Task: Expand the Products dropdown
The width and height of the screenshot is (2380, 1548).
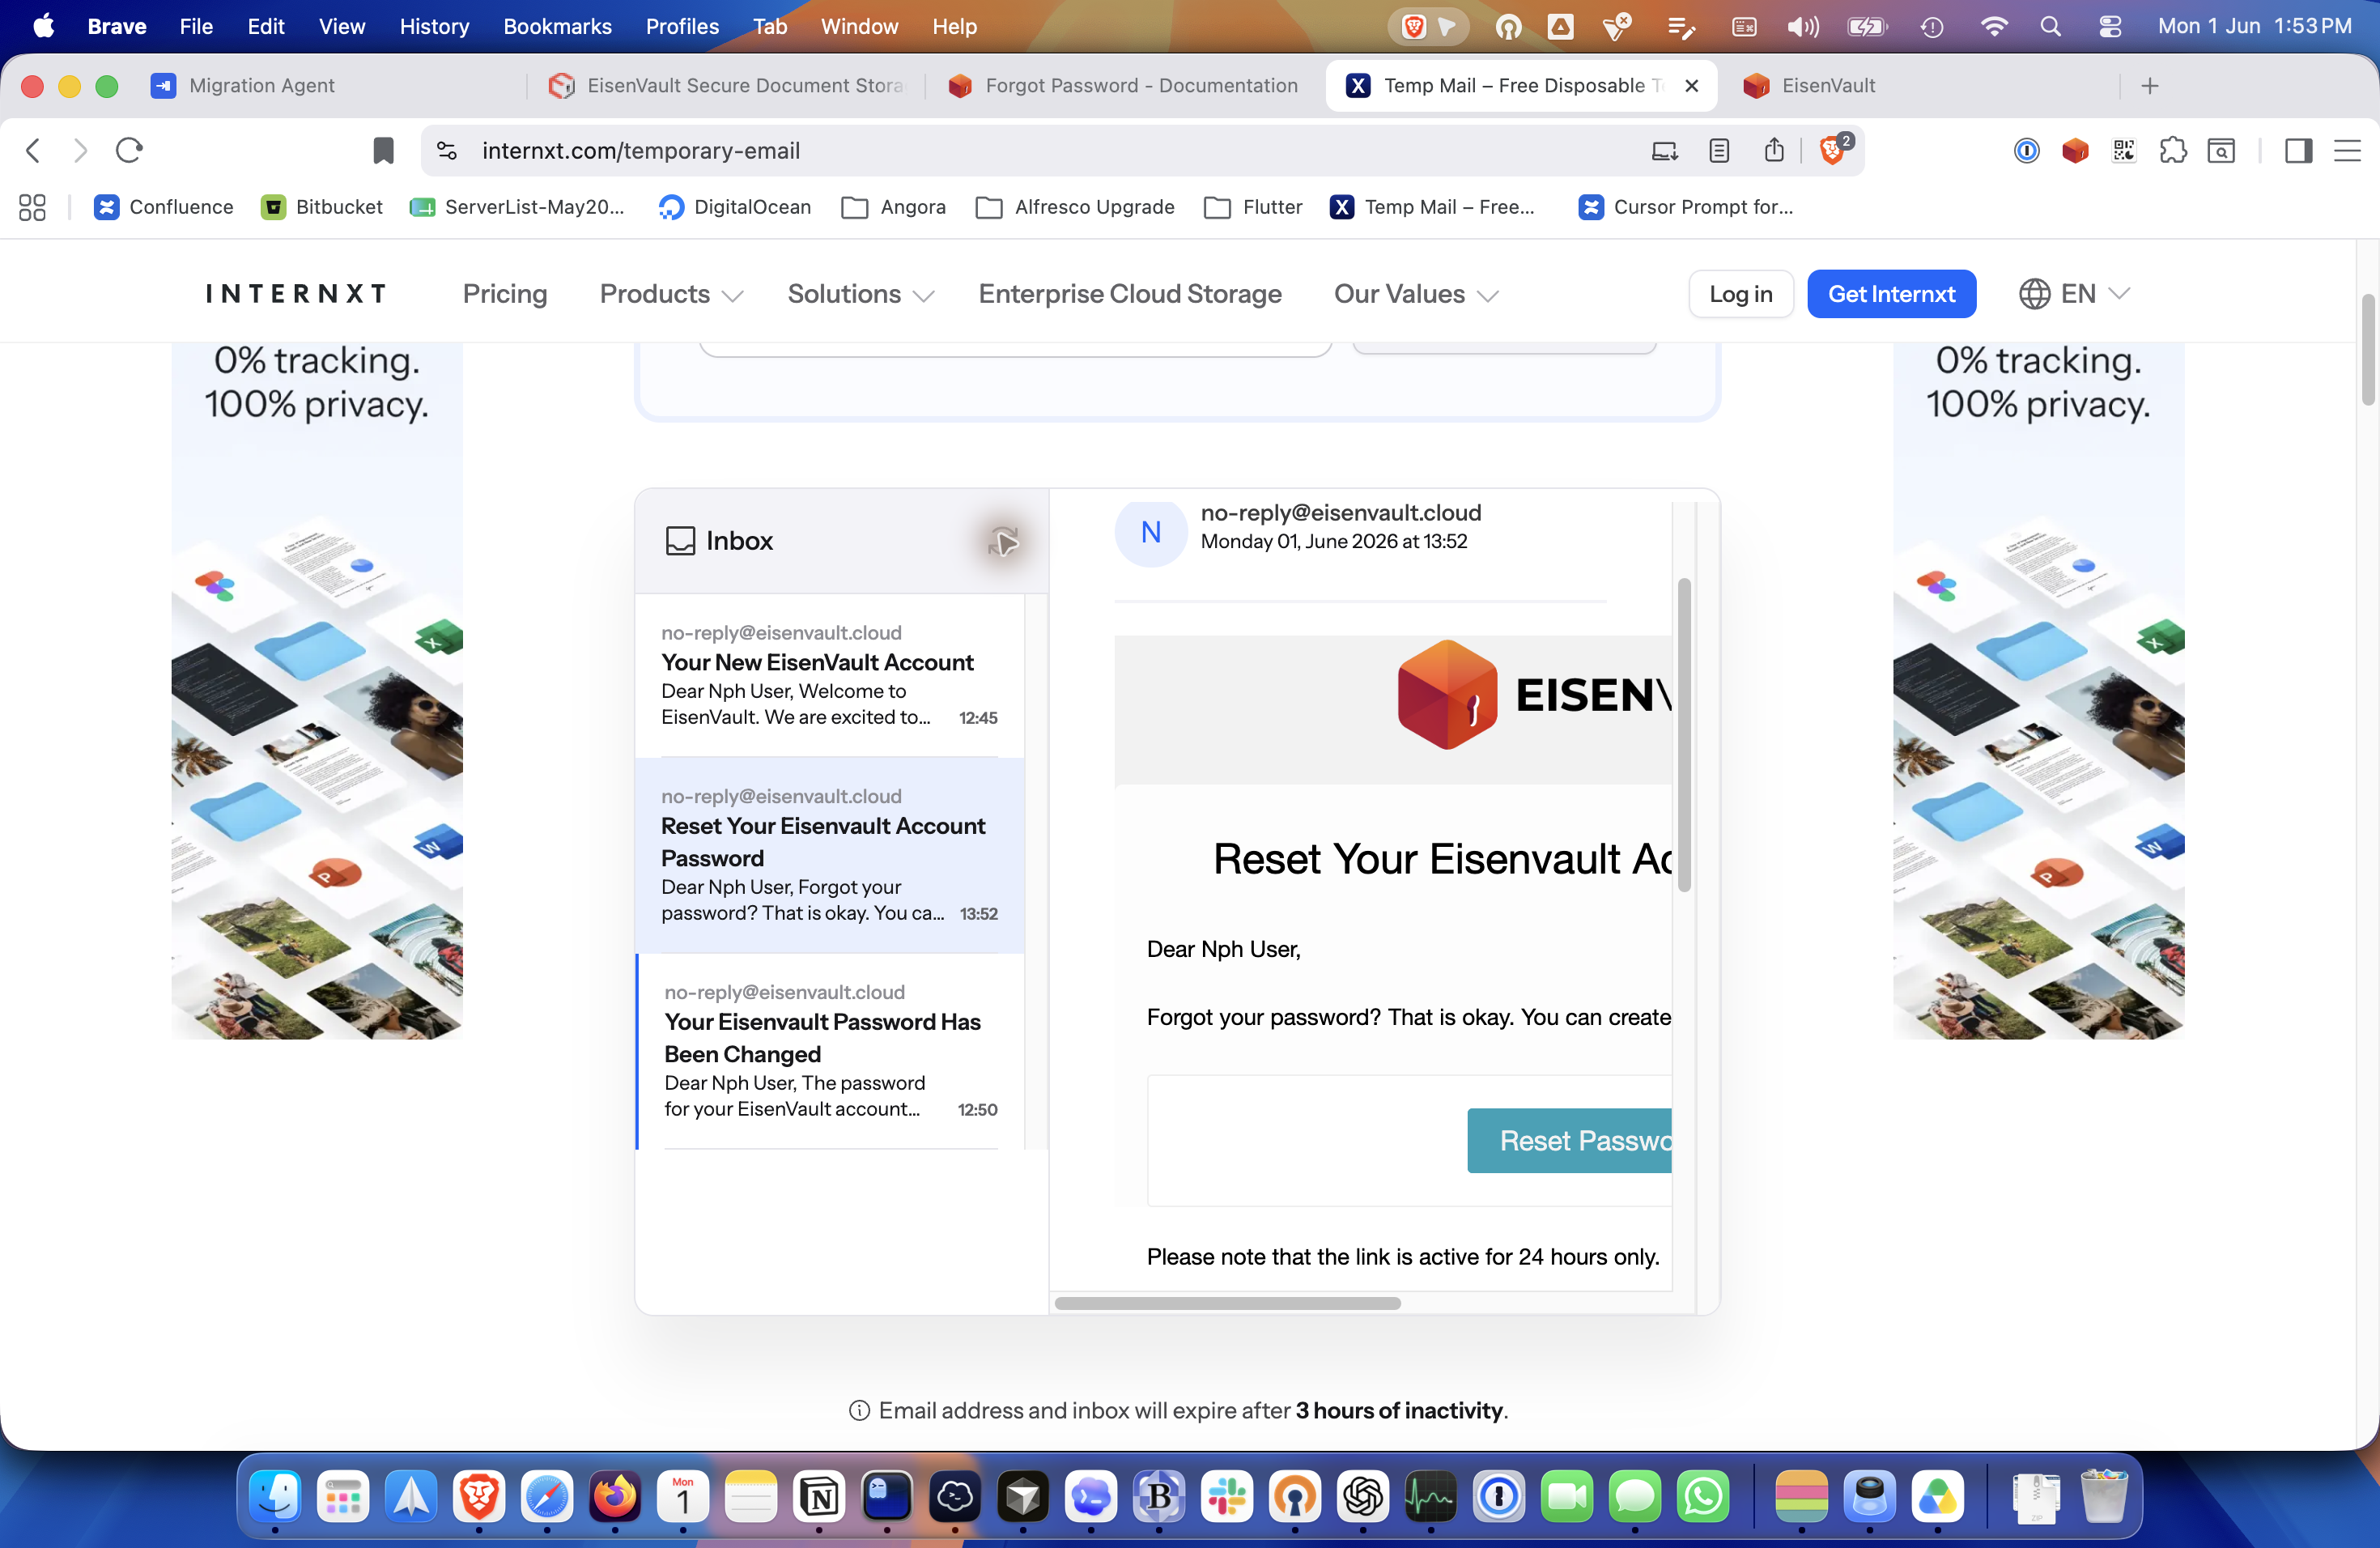Action: pos(671,294)
